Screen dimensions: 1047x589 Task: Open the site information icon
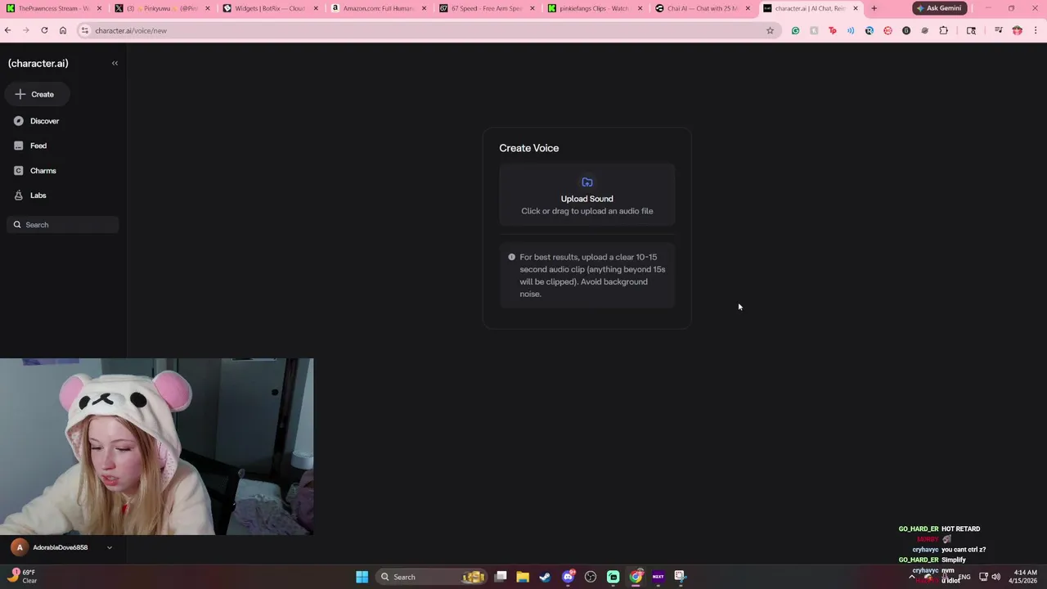coord(84,30)
